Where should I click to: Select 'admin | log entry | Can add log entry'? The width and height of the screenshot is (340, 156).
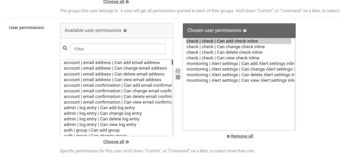point(99,108)
